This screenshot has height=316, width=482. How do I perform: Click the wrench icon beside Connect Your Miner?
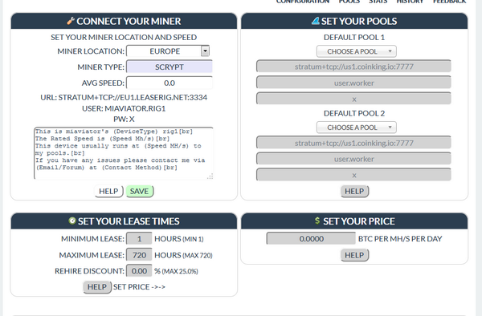click(71, 21)
